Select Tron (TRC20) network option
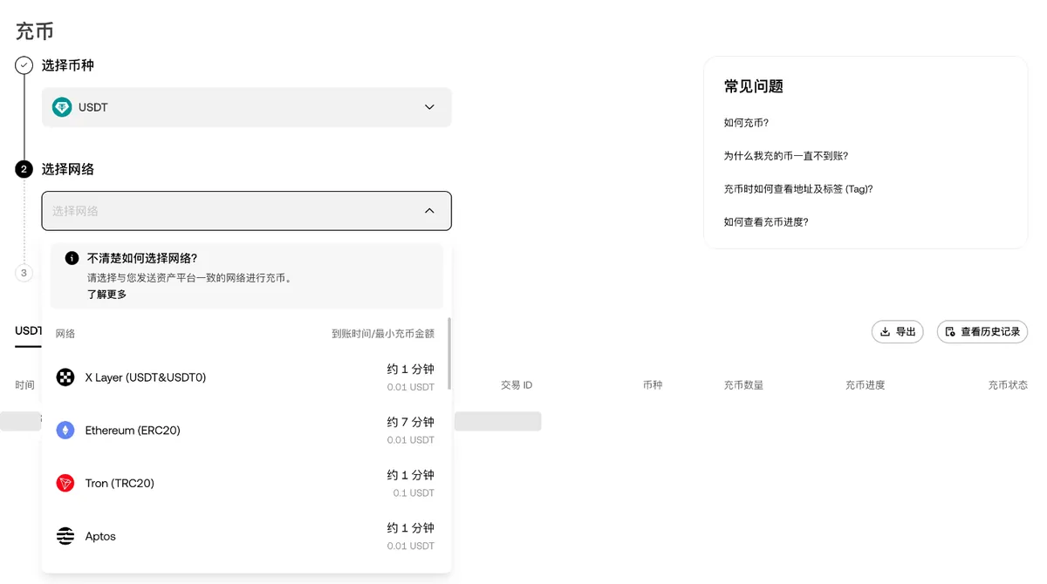1047x584 pixels. [245, 483]
